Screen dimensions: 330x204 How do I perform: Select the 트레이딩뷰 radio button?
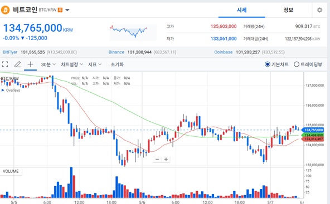(297, 64)
